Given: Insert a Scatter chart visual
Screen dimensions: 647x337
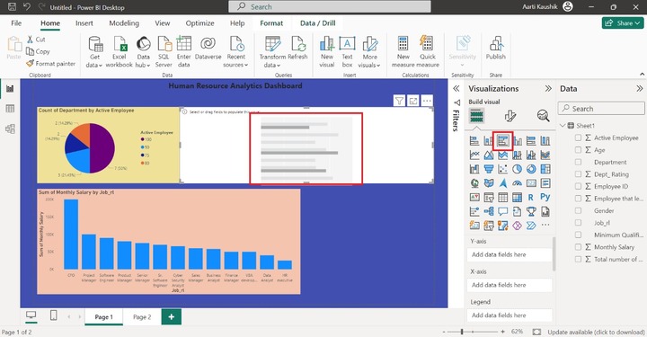Looking at the screenshot, I should (x=502, y=169).
